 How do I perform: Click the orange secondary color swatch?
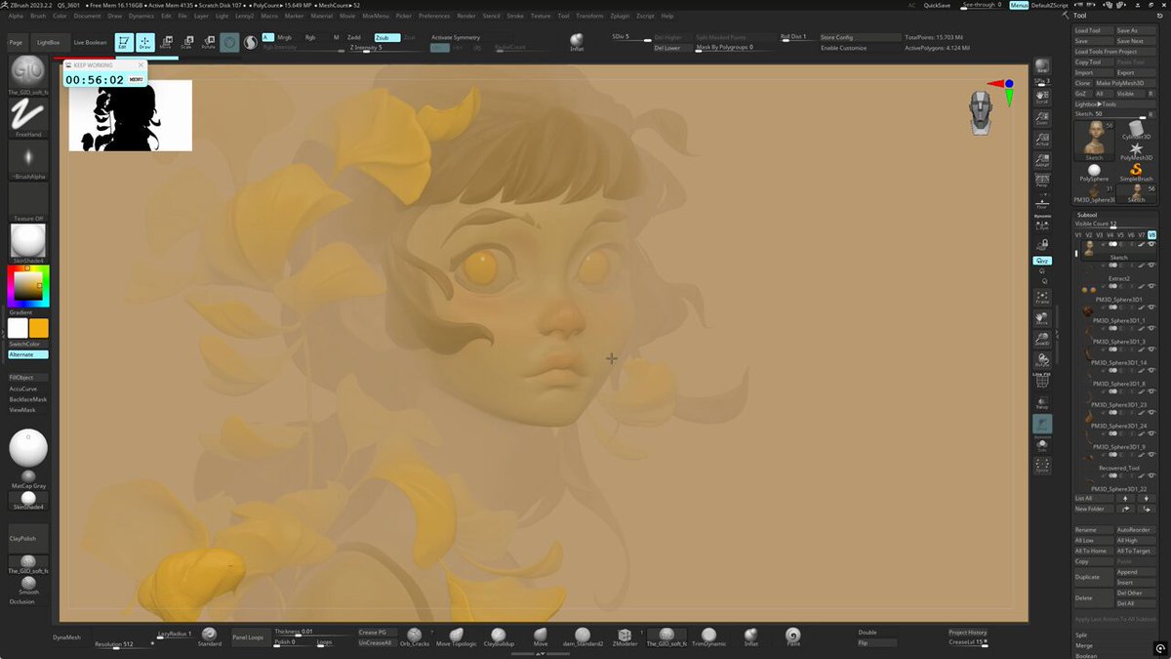click(38, 328)
